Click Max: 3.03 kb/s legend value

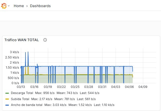tap(56, 105)
